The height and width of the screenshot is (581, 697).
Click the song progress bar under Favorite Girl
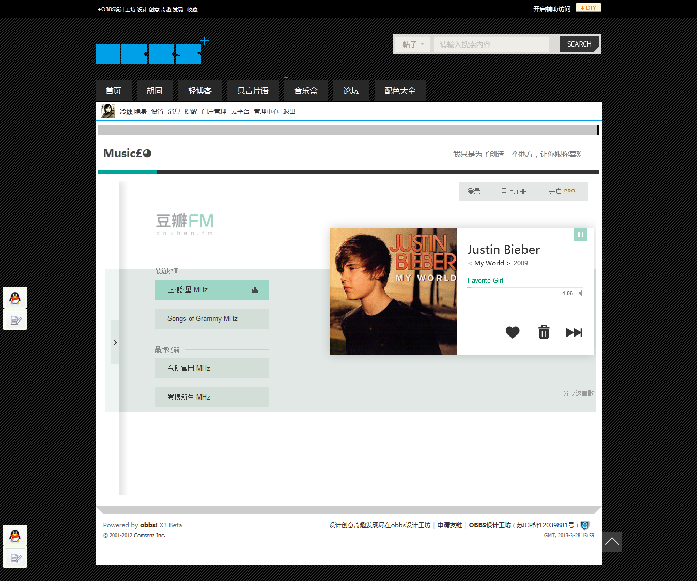pyautogui.click(x=525, y=287)
